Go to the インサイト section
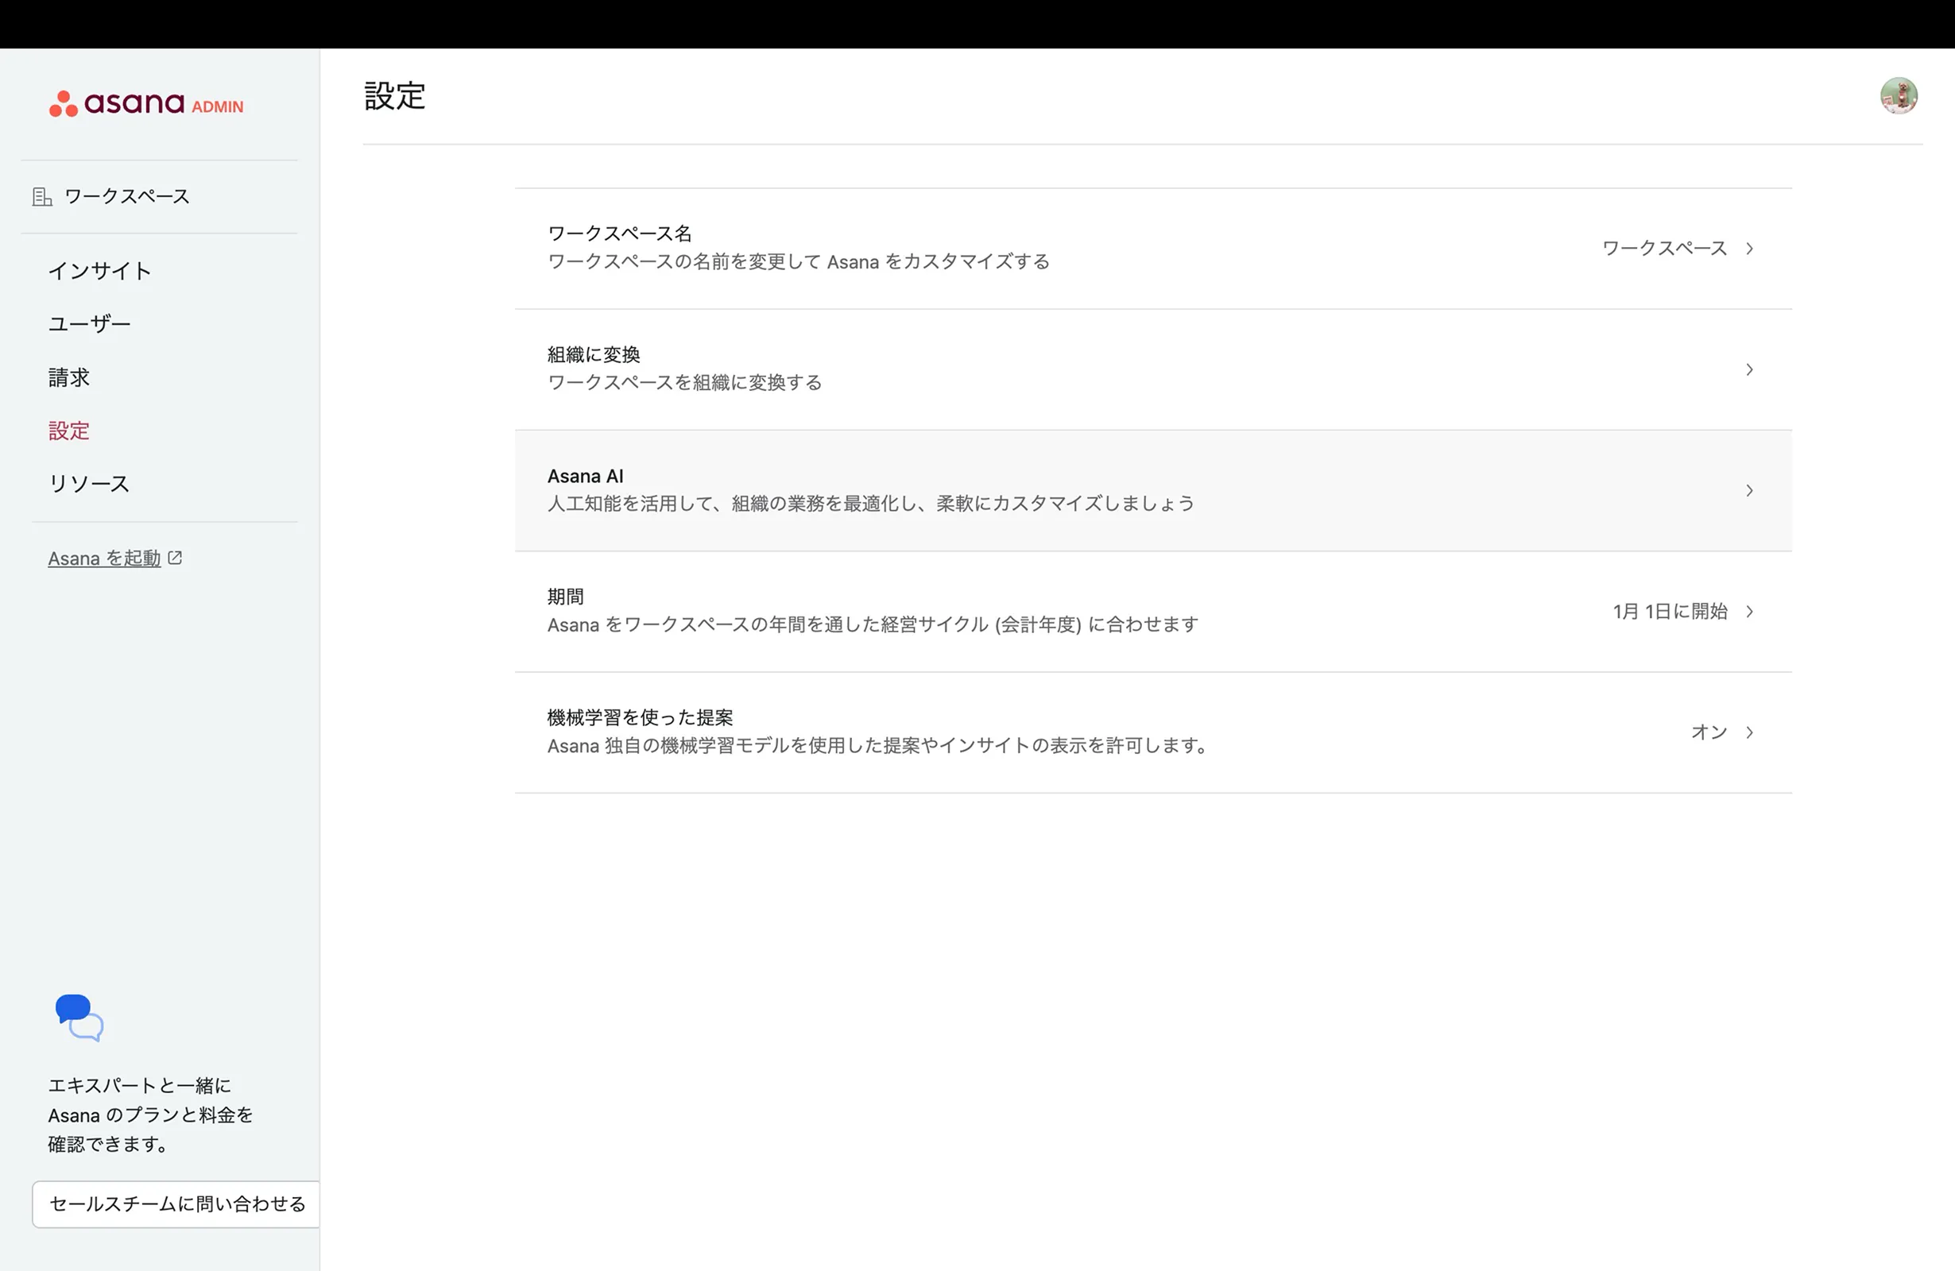 [99, 271]
